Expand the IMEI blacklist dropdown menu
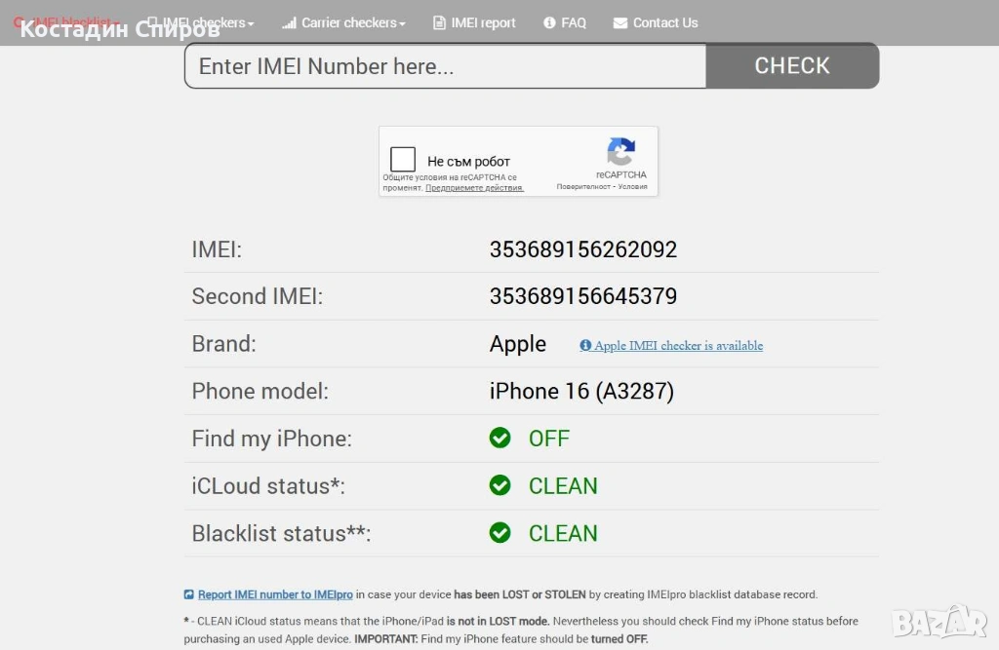 (66, 22)
